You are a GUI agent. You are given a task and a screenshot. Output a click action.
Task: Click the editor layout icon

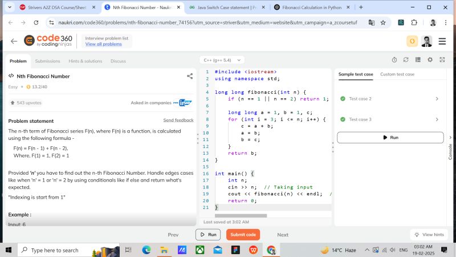point(418,59)
